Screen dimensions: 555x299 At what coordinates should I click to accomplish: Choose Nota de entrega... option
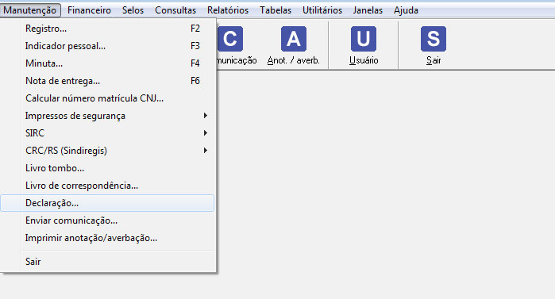pos(108,81)
